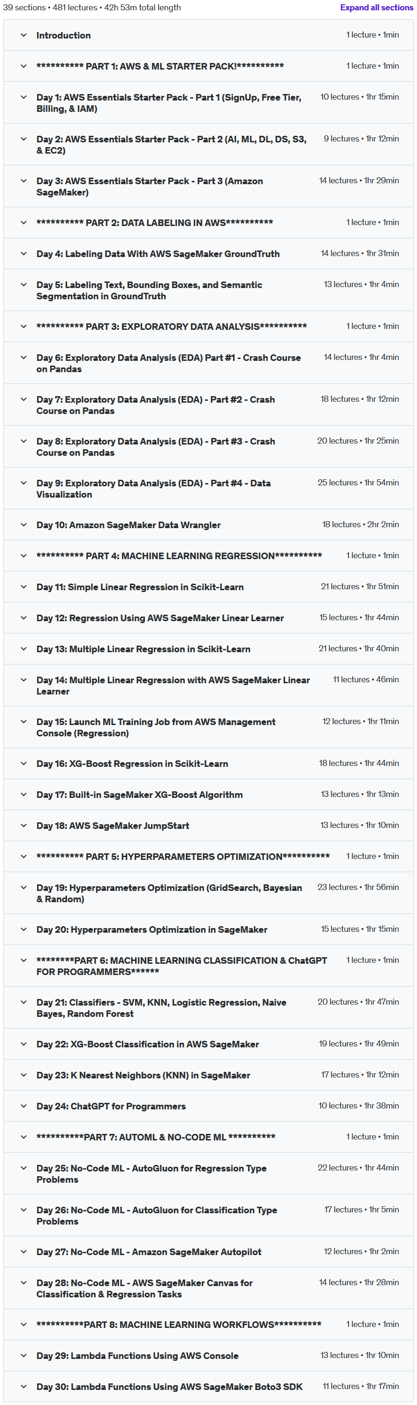Open the Day 29 Lambda Functions AWS Console title
This screenshot has width=417, height=1405.
click(x=137, y=1355)
